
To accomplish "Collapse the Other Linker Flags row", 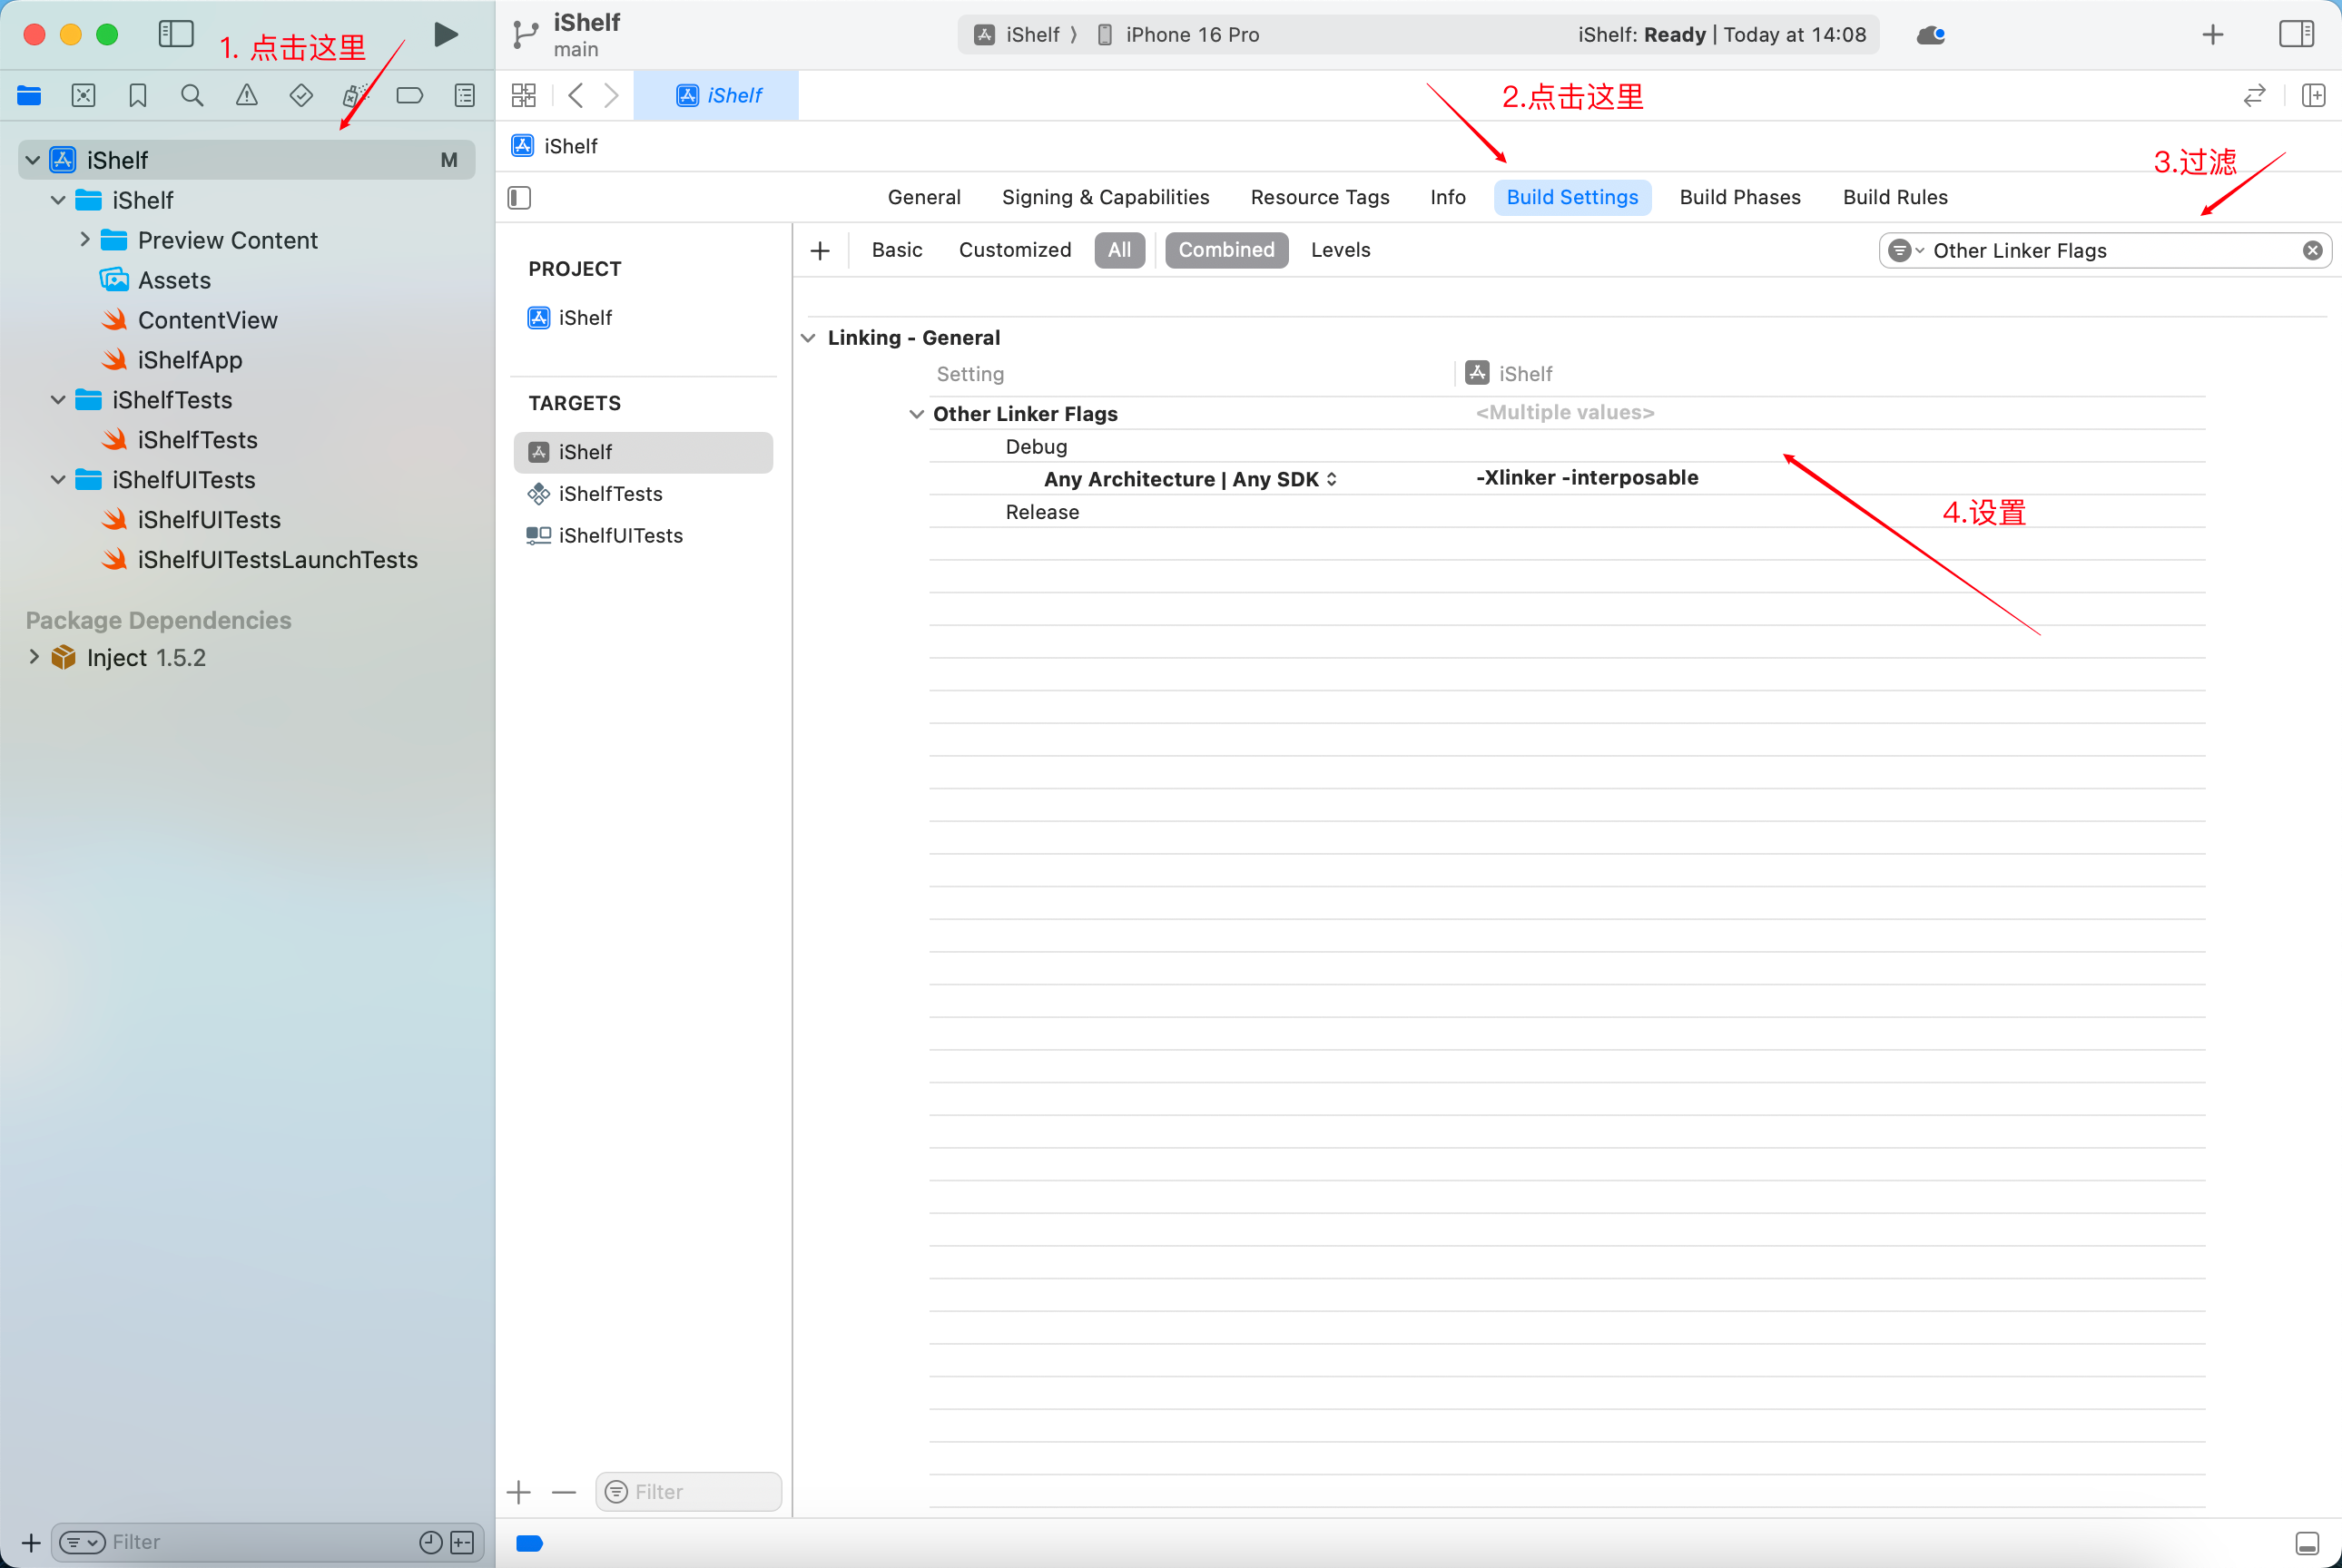I will (x=915, y=414).
